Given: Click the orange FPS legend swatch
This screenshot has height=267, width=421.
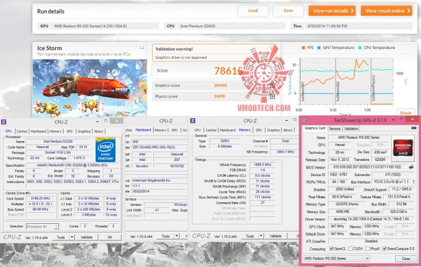Looking at the screenshot, I should point(303,48).
